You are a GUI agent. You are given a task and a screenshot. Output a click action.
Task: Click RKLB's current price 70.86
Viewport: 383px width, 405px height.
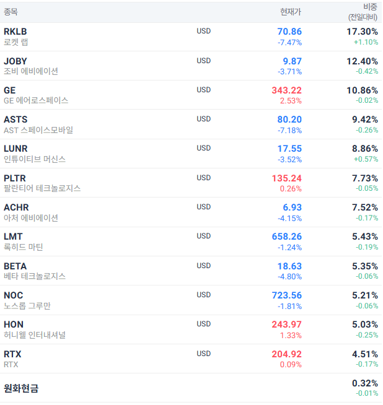point(289,32)
